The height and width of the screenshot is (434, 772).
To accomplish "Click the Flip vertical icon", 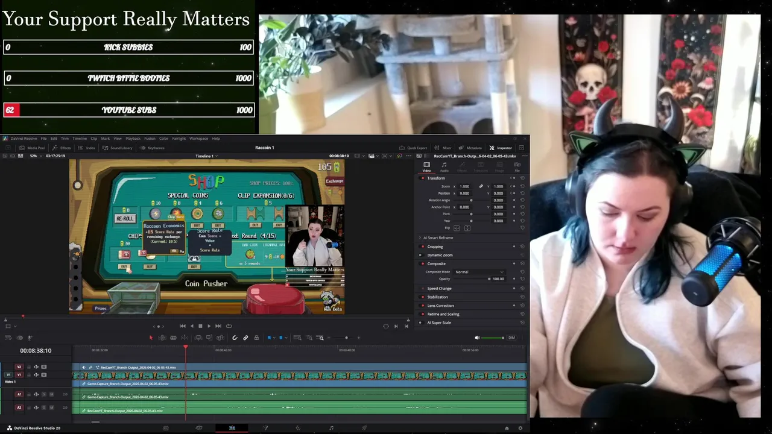I will click(467, 228).
